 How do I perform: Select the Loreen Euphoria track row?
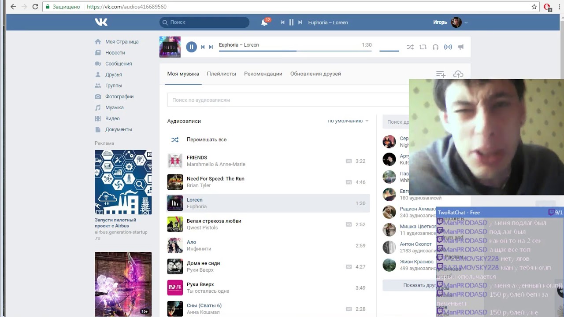pos(268,203)
